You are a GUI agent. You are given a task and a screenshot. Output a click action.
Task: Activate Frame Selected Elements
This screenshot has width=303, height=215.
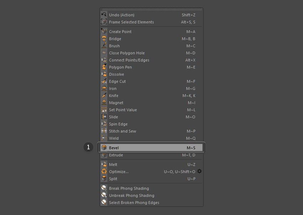coord(131,22)
